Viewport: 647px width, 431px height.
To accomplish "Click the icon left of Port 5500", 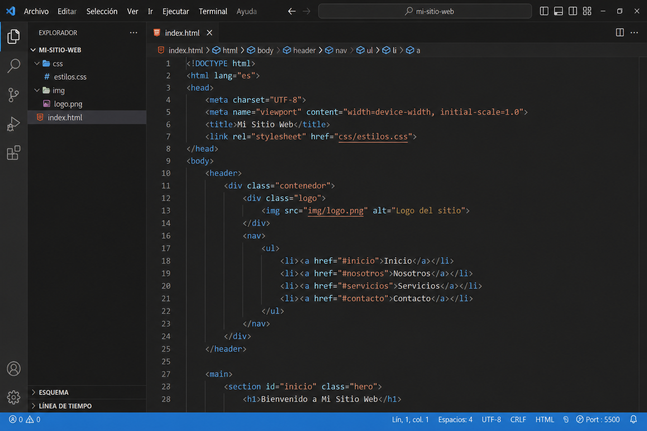I will coord(580,420).
